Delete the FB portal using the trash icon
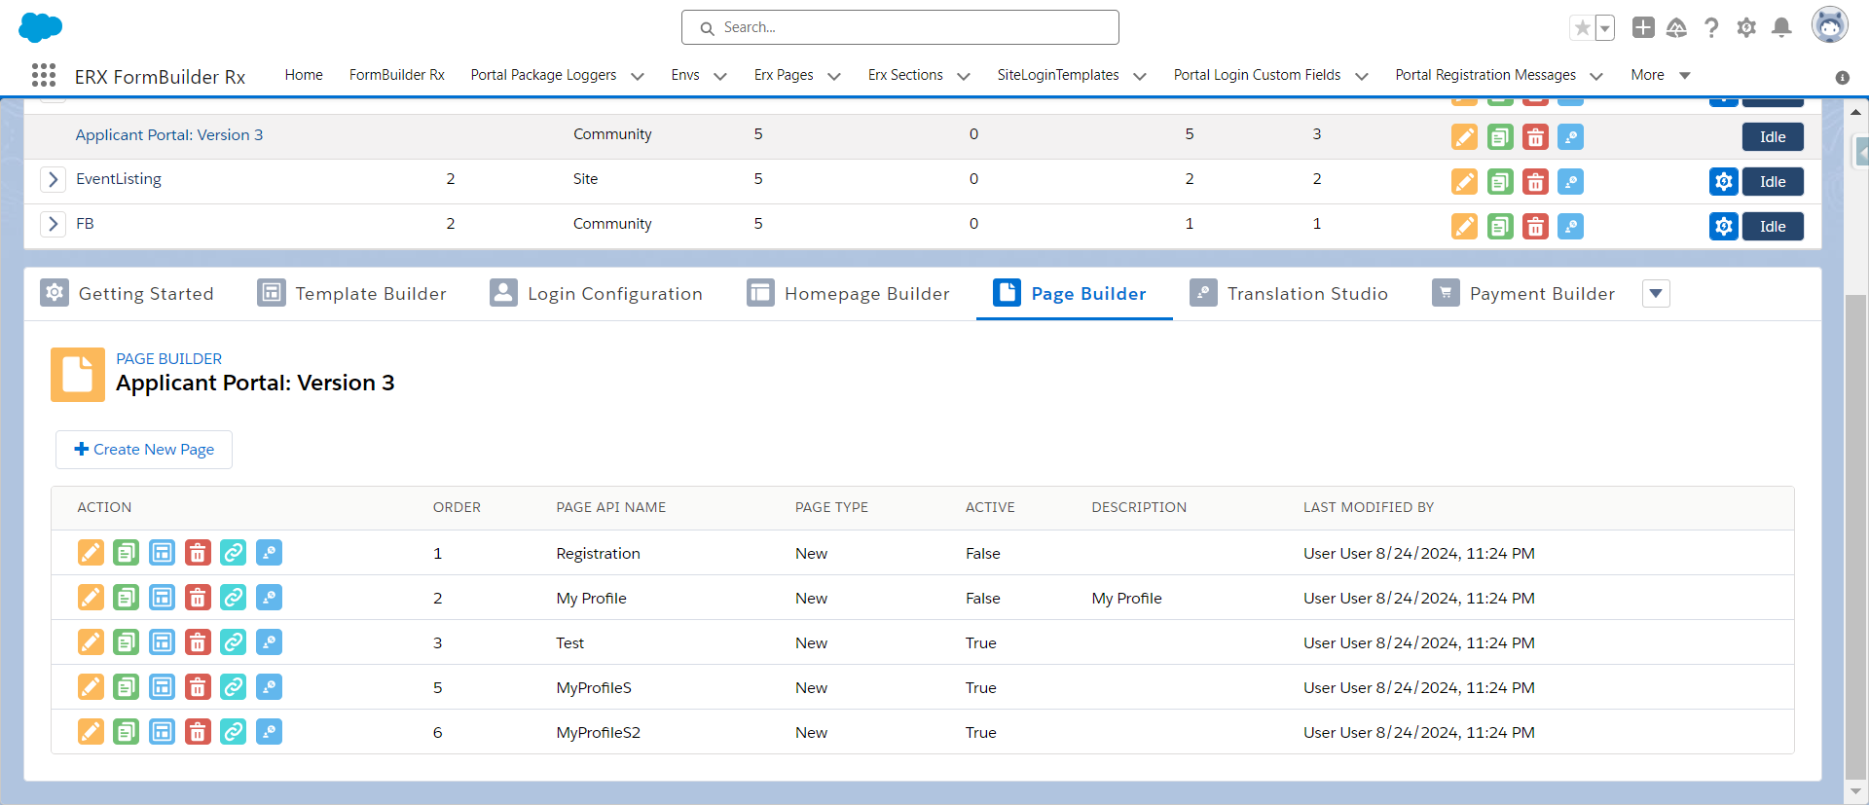The height and width of the screenshot is (805, 1869). pos(1535,227)
